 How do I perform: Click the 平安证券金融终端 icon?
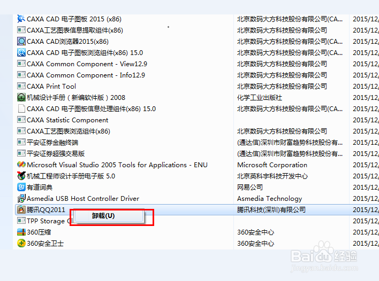point(21,142)
